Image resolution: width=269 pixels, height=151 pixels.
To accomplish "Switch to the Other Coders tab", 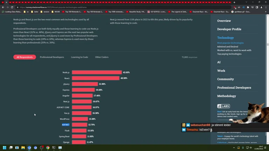I will tap(102, 57).
